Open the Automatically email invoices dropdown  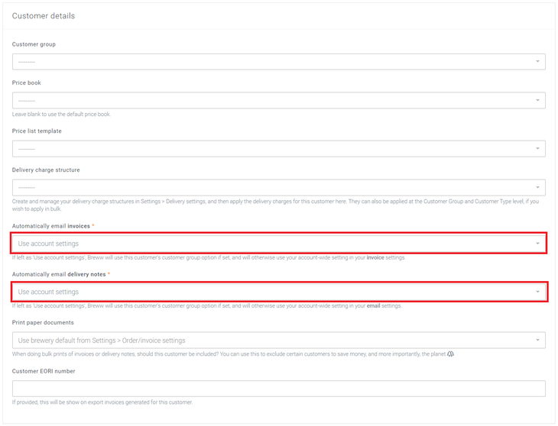tap(278, 244)
